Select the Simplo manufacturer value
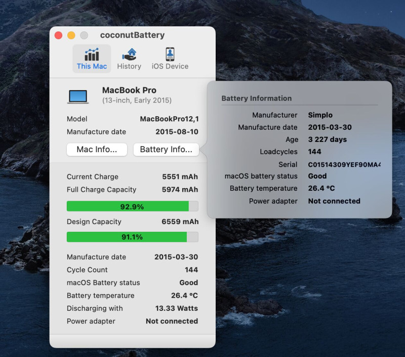The width and height of the screenshot is (405, 357). coord(320,115)
